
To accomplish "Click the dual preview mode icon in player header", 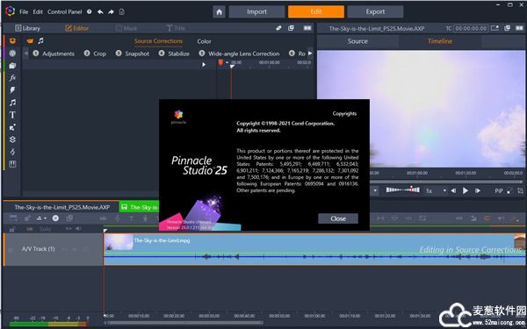I will point(519,28).
